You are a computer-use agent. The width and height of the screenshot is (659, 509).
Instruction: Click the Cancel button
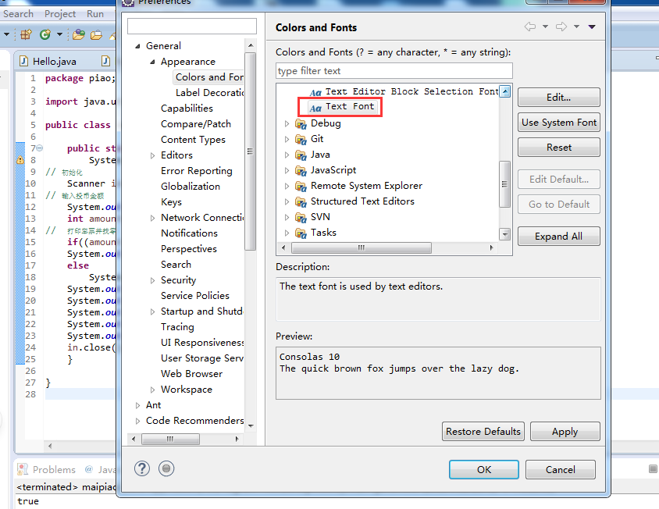coord(561,469)
